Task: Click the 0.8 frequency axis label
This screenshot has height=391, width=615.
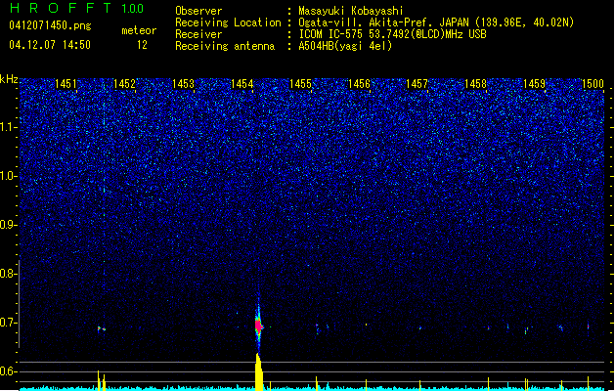Action: click(x=8, y=274)
